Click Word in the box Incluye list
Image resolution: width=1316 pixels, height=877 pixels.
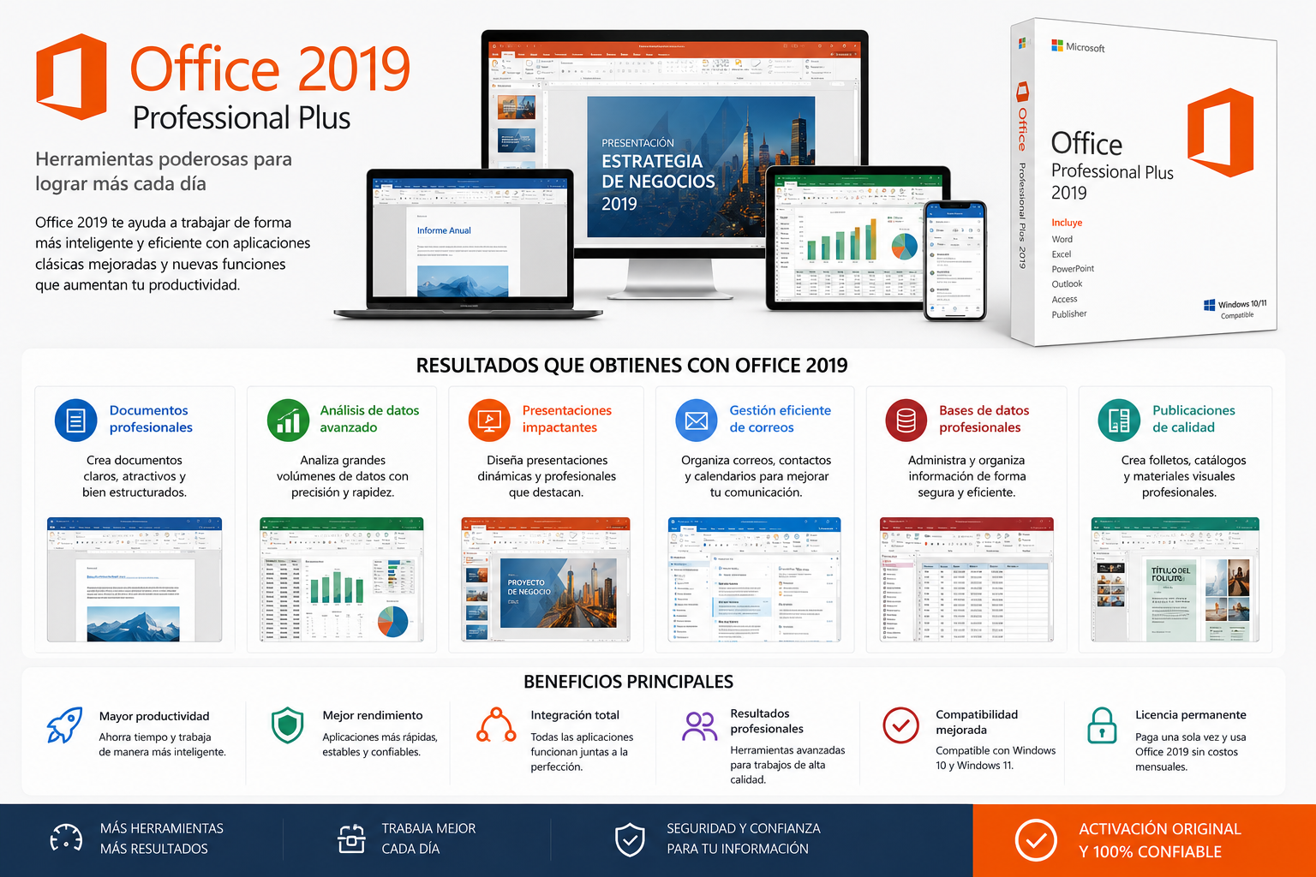pos(1062,240)
